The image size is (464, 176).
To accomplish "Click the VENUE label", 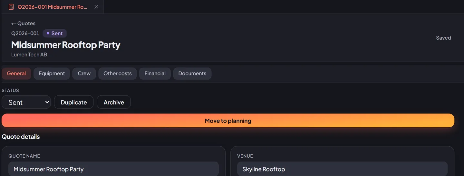I will click(245, 156).
